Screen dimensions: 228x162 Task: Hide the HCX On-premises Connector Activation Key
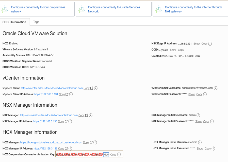[x=106, y=154]
